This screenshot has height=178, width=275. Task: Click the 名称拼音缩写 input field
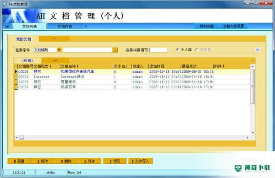[x=159, y=50]
